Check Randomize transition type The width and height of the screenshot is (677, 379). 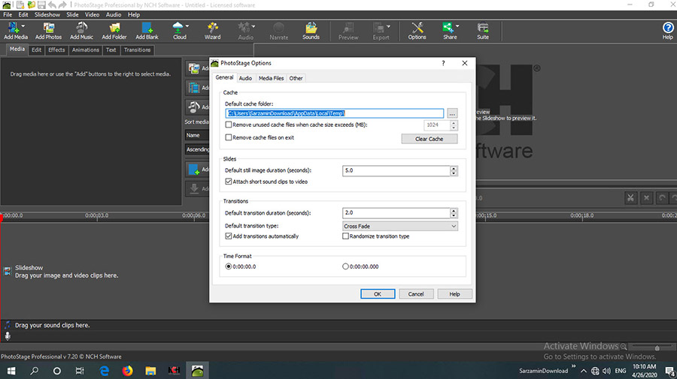tap(345, 236)
